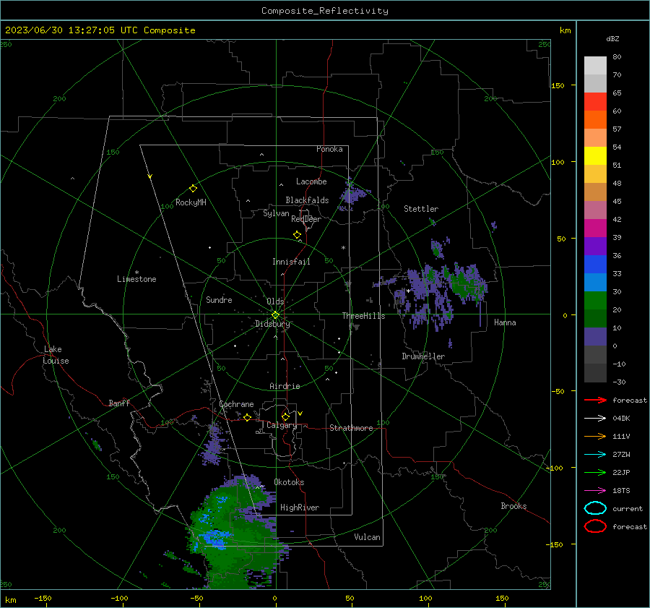This screenshot has height=608, width=650.
Task: Click yellow diamond marker above Calgary
Action: [x=285, y=416]
